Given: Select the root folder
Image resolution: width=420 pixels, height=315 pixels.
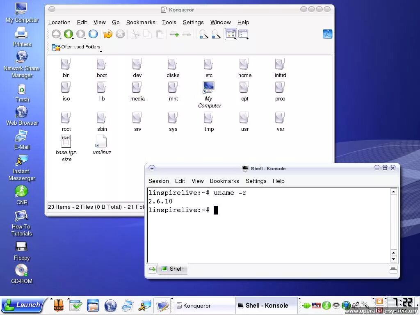Looking at the screenshot, I should click(66, 122).
